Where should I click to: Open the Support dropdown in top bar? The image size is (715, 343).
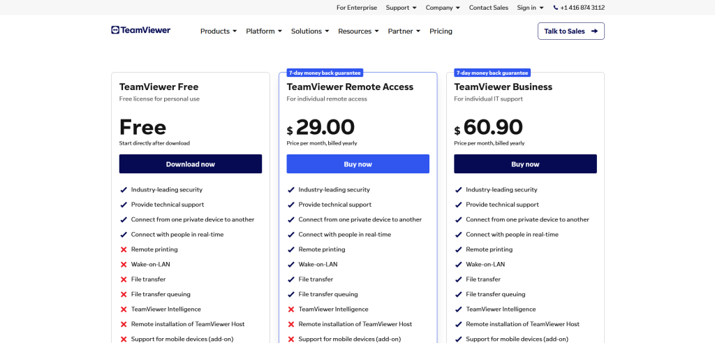pos(401,8)
